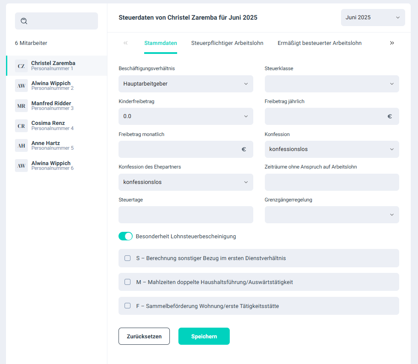Open Ermäßigt besteuerter Arbeitslohn tab
This screenshot has width=418, height=364.
click(x=319, y=43)
